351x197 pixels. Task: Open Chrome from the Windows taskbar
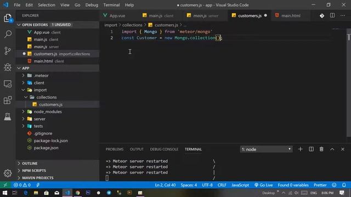pos(78,193)
